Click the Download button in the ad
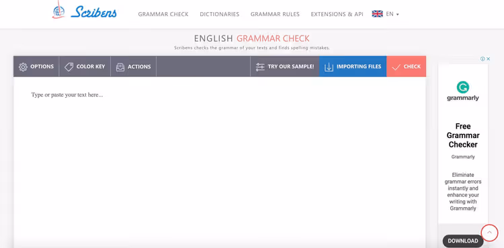The height and width of the screenshot is (248, 504). (x=463, y=241)
